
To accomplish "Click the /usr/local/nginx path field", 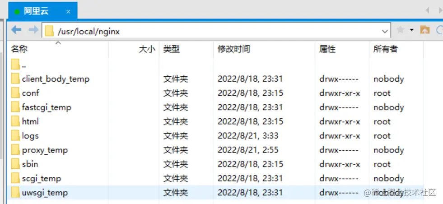I will pyautogui.click(x=217, y=31).
